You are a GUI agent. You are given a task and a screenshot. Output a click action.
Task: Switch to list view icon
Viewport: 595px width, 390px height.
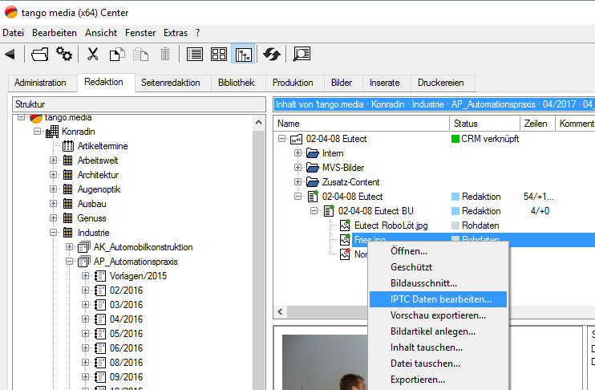[194, 54]
